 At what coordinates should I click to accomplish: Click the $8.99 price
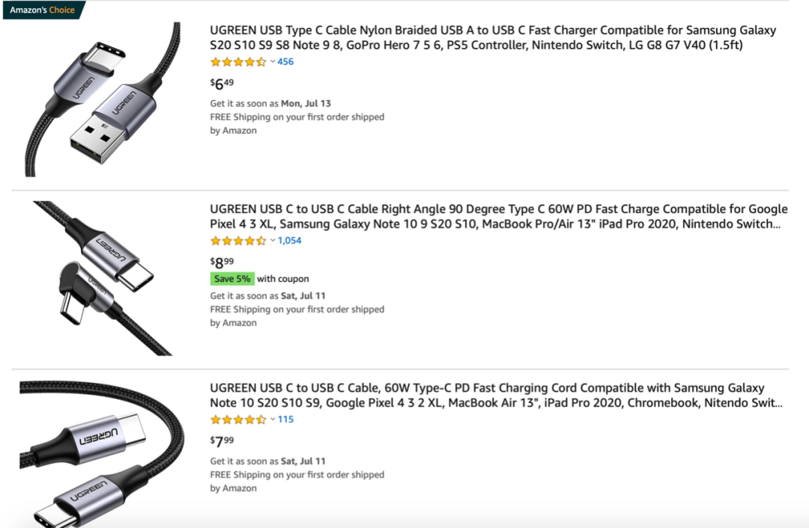click(222, 262)
